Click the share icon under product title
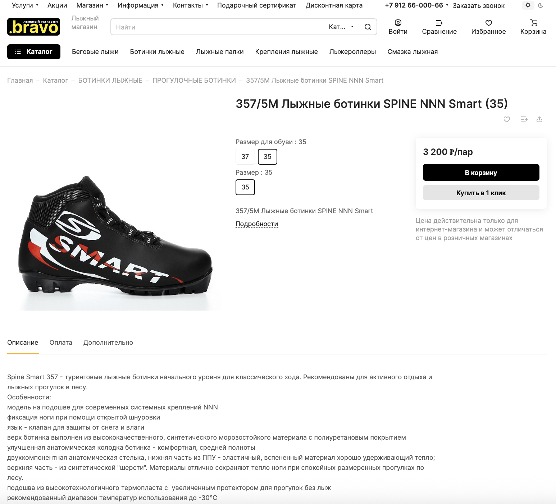The image size is (556, 504). click(539, 119)
